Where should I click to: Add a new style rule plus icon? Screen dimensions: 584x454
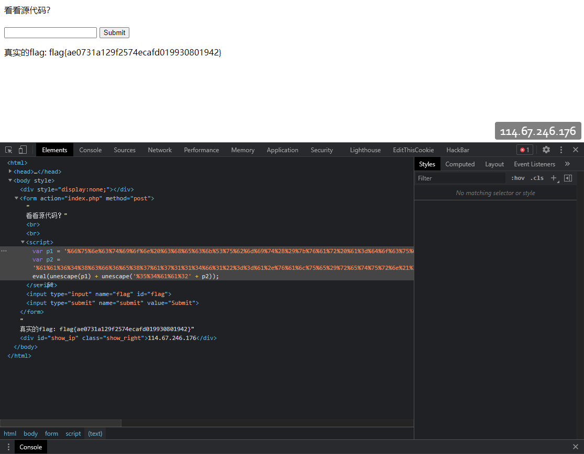(554, 178)
